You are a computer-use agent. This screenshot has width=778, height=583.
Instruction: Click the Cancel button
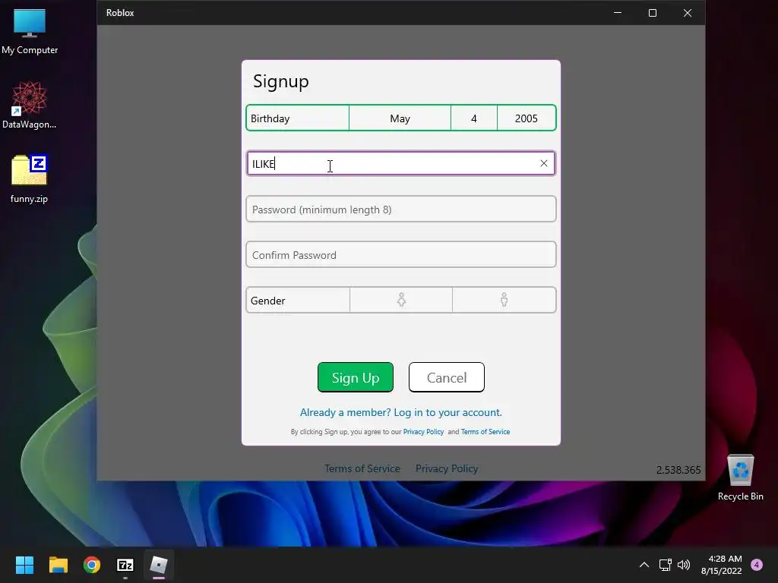pos(447,377)
